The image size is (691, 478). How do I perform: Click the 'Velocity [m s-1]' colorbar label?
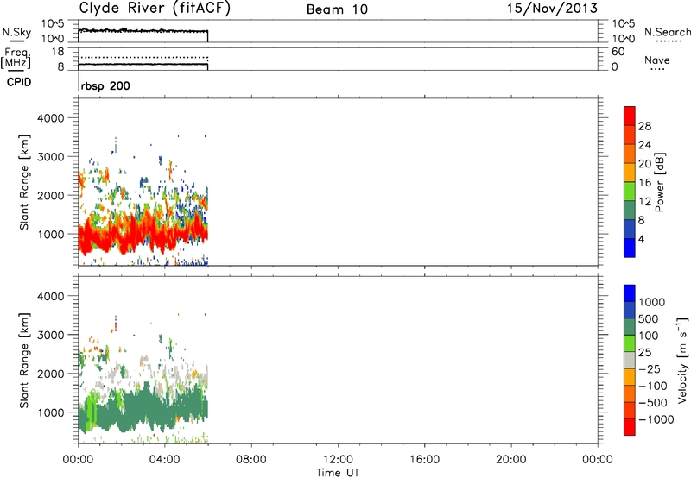pos(682,361)
